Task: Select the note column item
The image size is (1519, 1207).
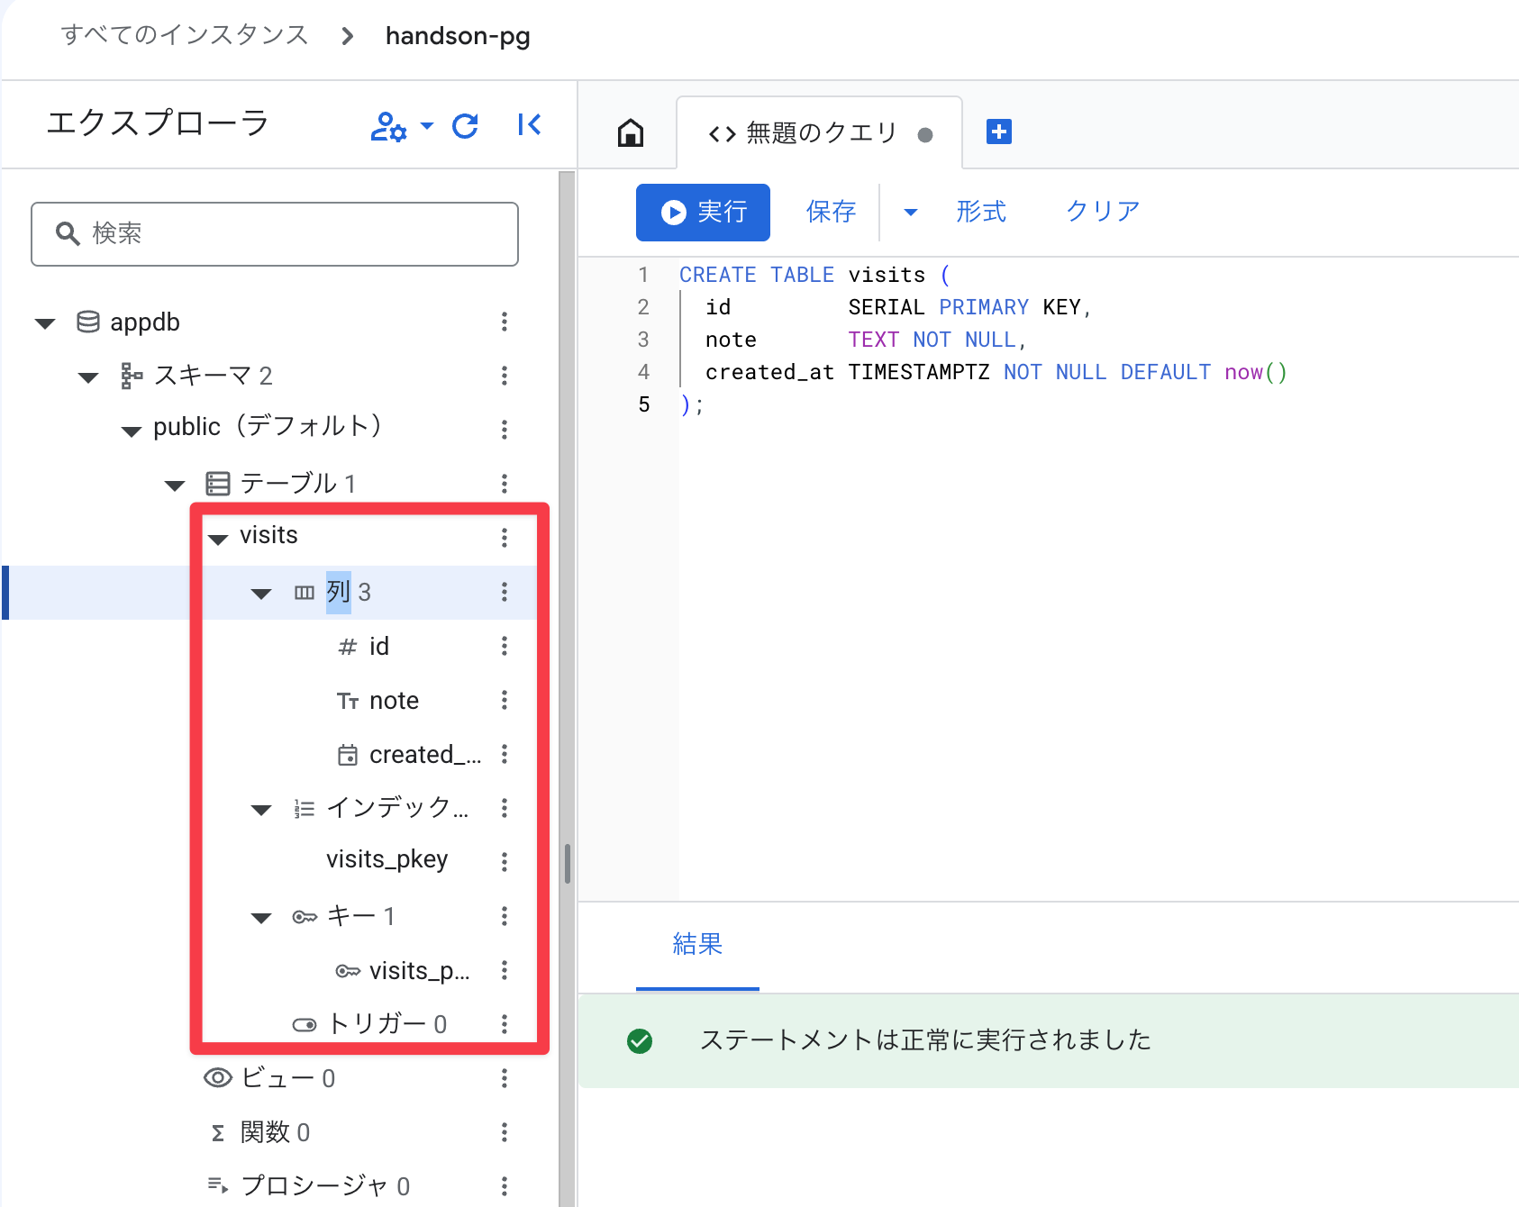Action: point(377,701)
